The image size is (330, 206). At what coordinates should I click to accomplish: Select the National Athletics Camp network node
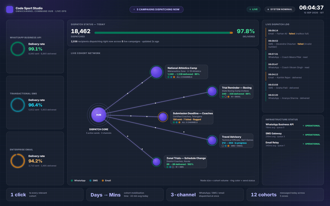[156, 72]
